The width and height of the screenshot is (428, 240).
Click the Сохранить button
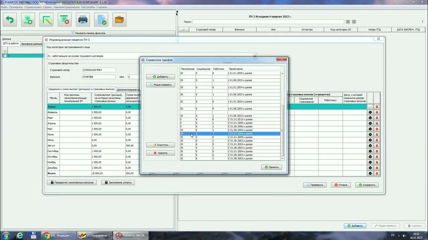coord(367,185)
